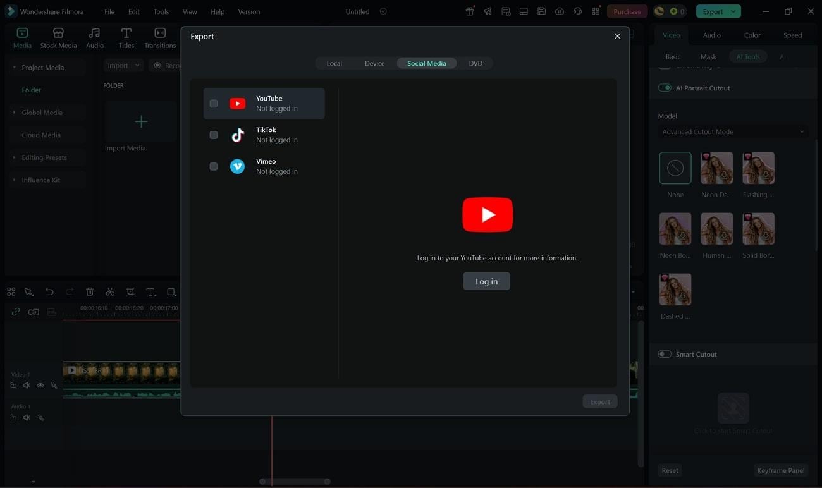822x488 pixels.
Task: Click the select arrow tool in timeline toolbar
Action: pyautogui.click(x=29, y=291)
